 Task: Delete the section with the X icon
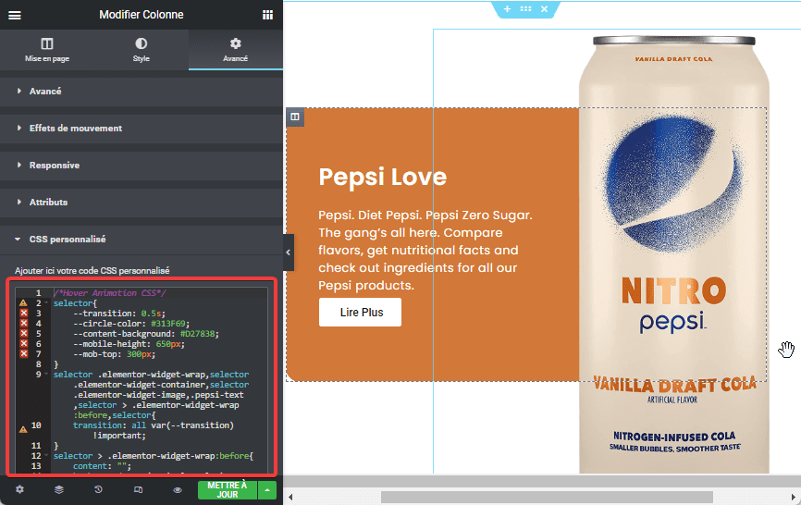click(x=544, y=9)
